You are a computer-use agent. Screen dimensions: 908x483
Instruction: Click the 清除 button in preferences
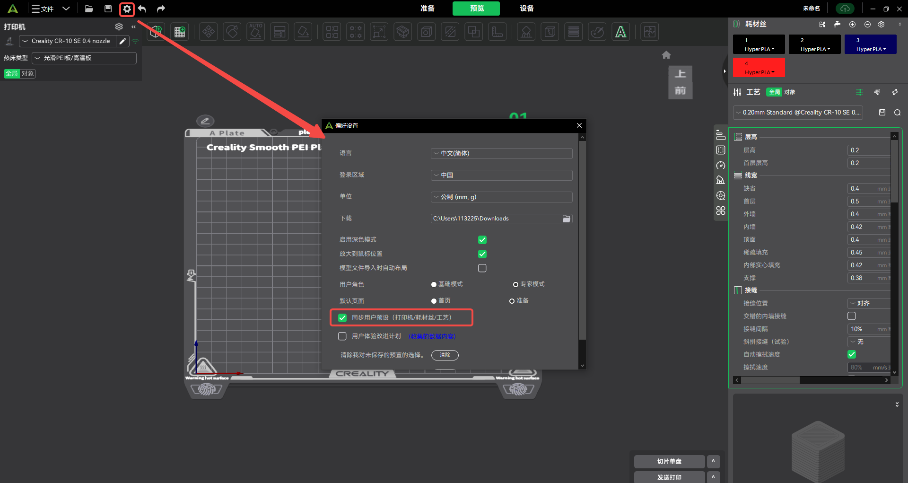pyautogui.click(x=445, y=355)
